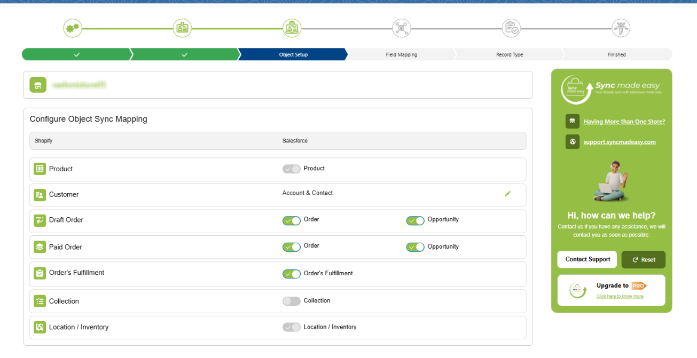
Task: Open Click here to know more link
Action: [x=620, y=296]
